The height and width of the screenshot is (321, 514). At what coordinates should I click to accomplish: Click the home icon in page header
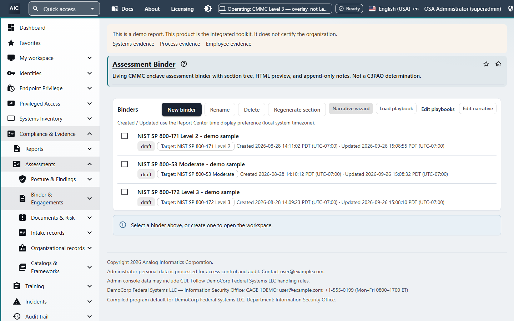[498, 64]
